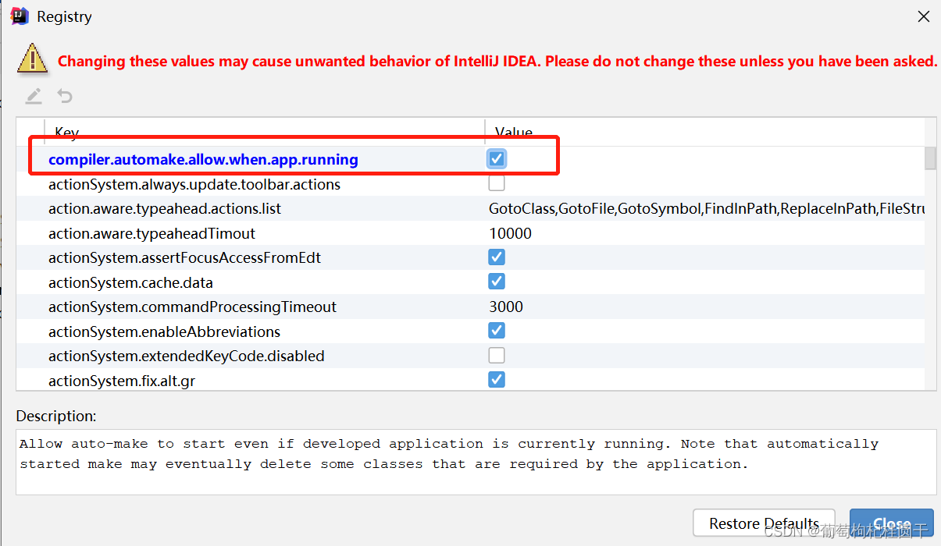941x546 pixels.
Task: Click the revert undo arrow icon
Action: (66, 97)
